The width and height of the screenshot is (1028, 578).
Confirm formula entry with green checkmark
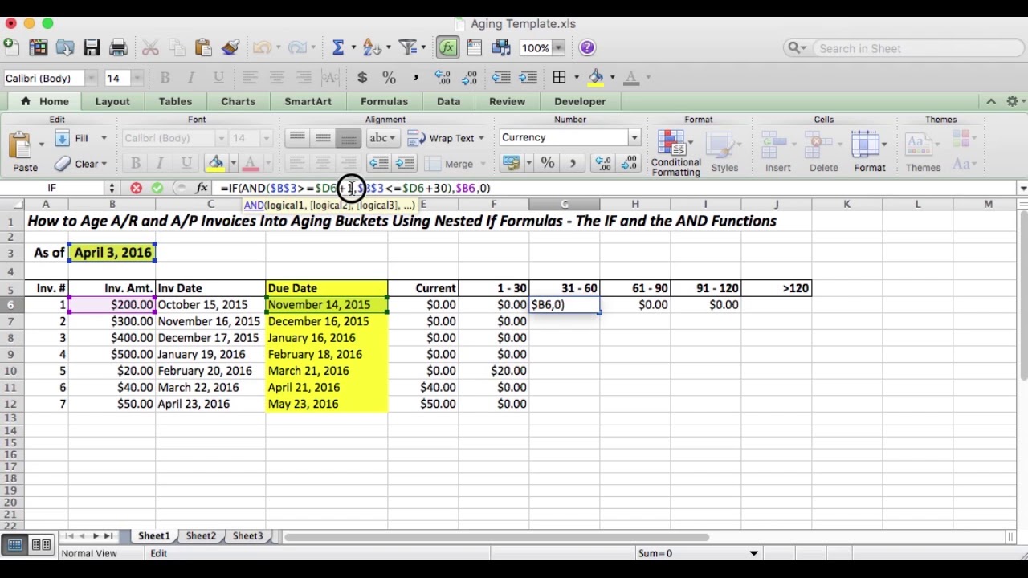pos(157,188)
